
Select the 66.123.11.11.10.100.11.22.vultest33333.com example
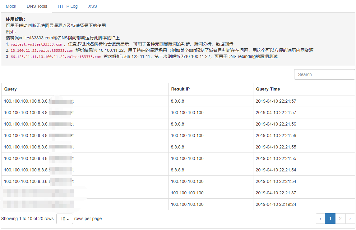tap(56, 57)
